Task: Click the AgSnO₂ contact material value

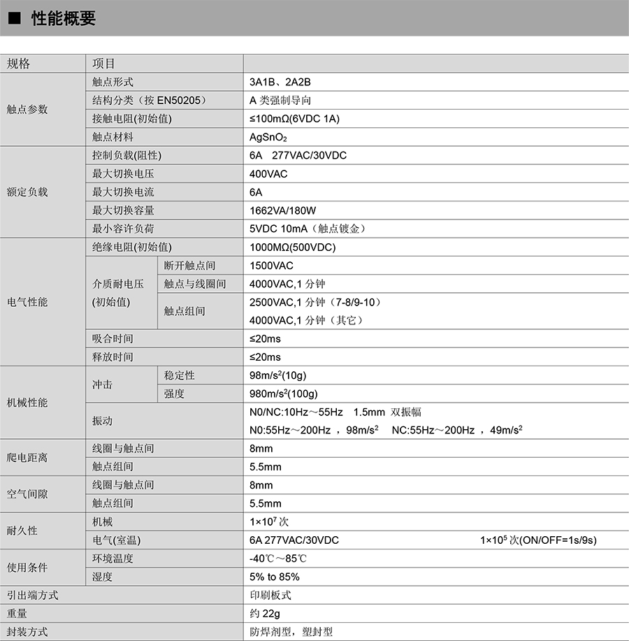Action: click(x=268, y=137)
